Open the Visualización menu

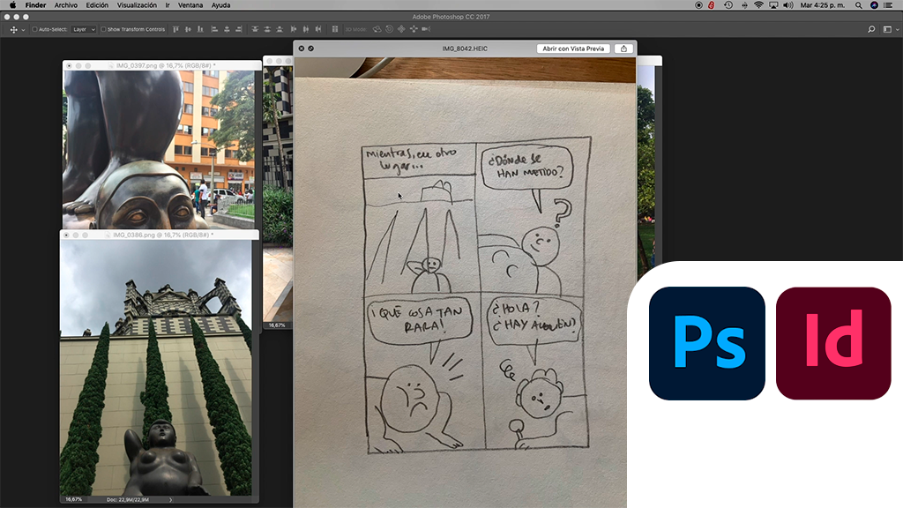(x=137, y=5)
